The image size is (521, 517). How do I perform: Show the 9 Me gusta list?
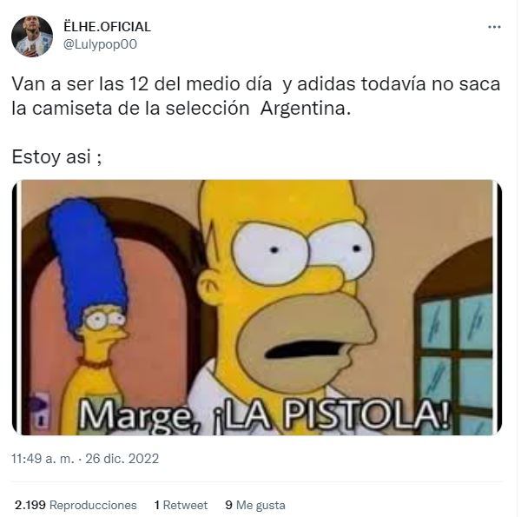pos(255,505)
